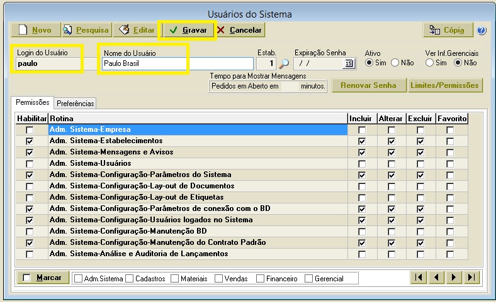This screenshot has height=302, width=496.
Task: Toggle Incluir for Manutenção BD row
Action: pyautogui.click(x=362, y=232)
